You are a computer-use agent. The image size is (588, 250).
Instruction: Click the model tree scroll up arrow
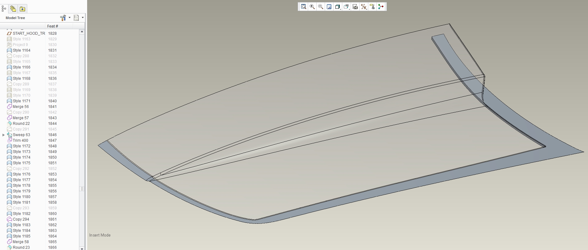82,32
